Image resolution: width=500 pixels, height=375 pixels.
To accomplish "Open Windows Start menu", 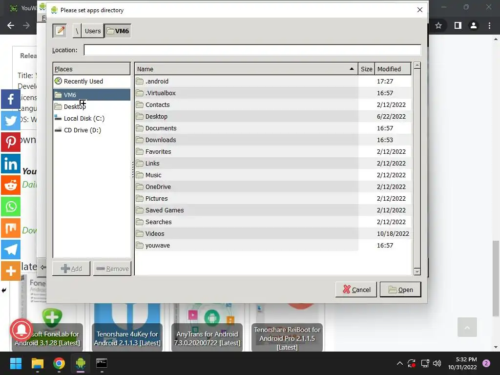I will pos(16,363).
